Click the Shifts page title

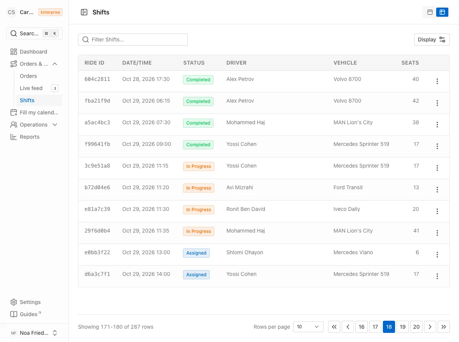(x=101, y=12)
